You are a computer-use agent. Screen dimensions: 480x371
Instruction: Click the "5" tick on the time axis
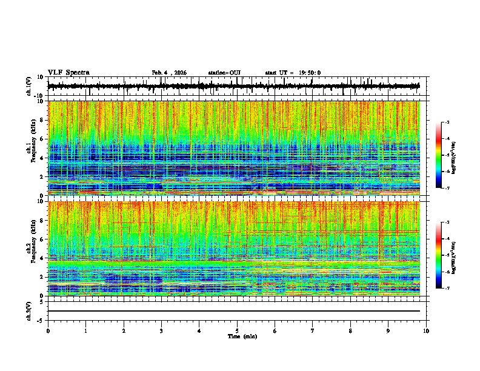pyautogui.click(x=237, y=331)
